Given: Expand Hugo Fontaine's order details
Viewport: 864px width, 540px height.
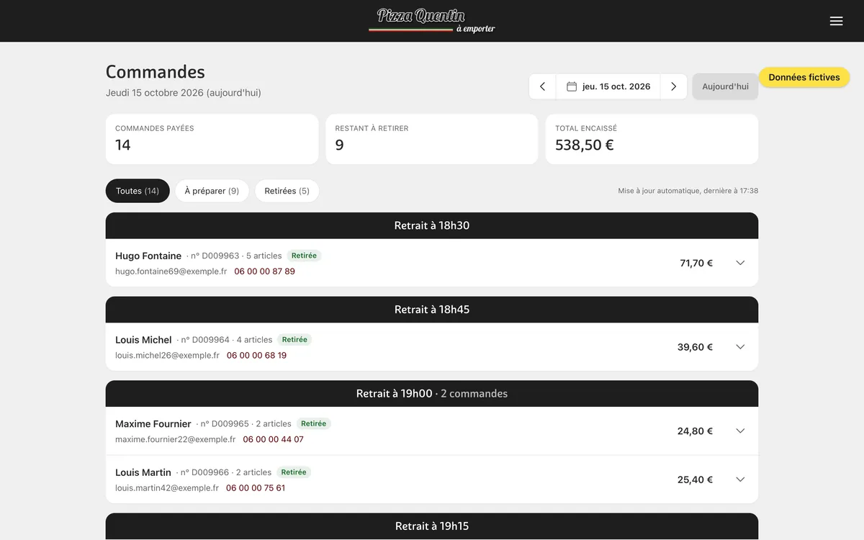Looking at the screenshot, I should click(x=740, y=263).
